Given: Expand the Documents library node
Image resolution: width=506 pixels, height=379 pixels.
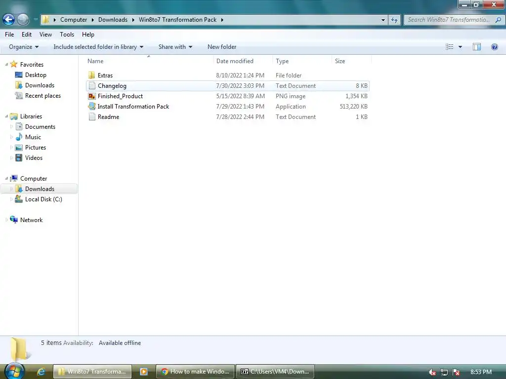Looking at the screenshot, I should pyautogui.click(x=12, y=127).
